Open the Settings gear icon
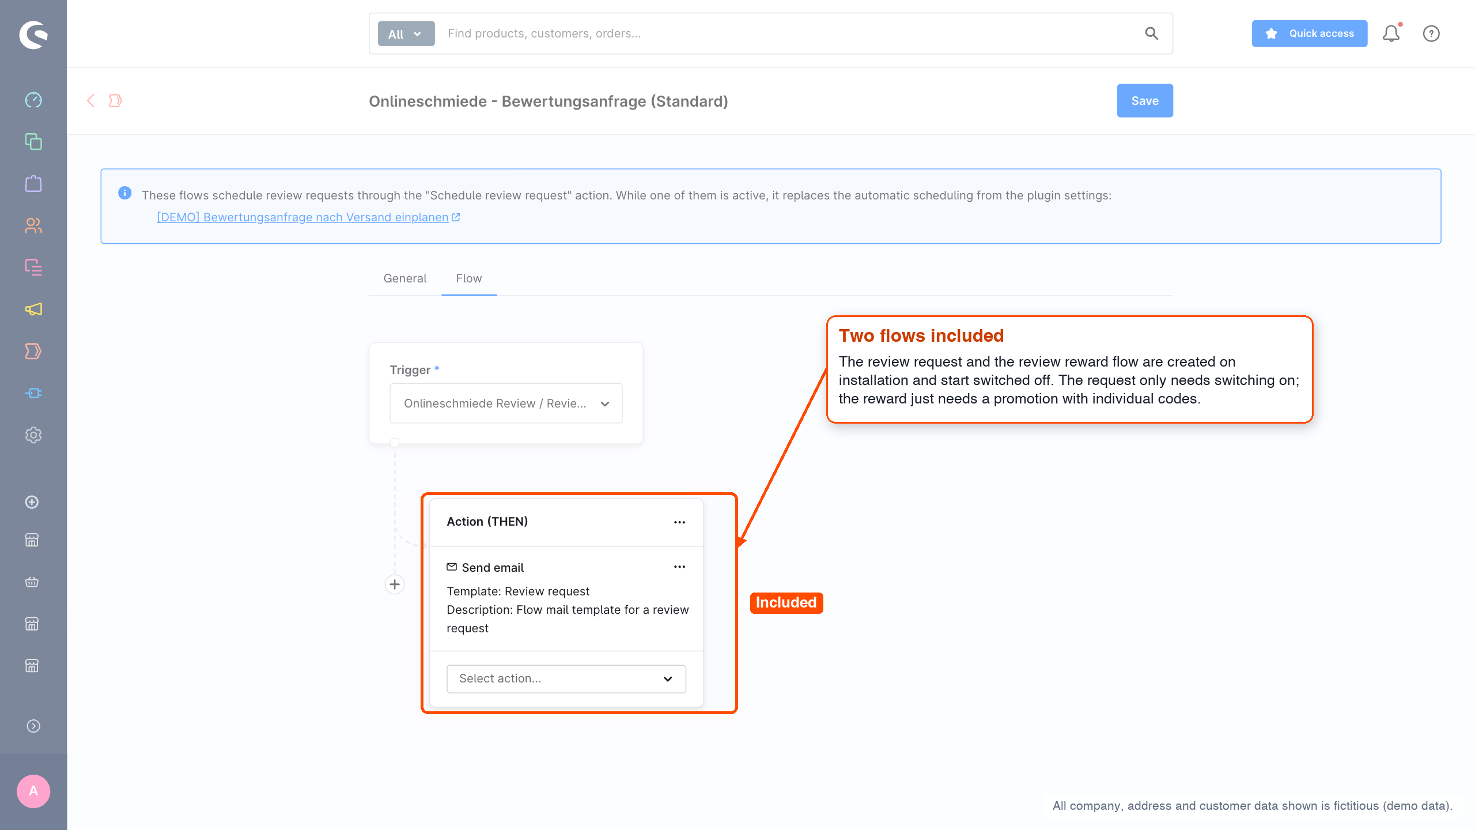 pos(33,435)
